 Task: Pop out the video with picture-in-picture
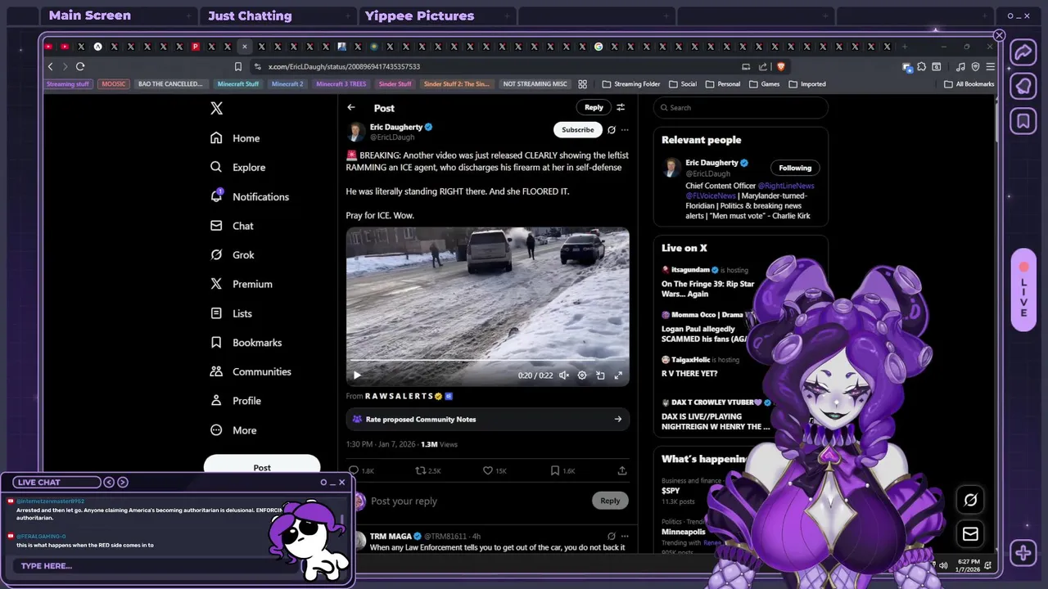[600, 375]
